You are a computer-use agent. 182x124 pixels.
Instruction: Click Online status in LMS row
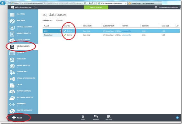pyautogui.click(x=69, y=31)
